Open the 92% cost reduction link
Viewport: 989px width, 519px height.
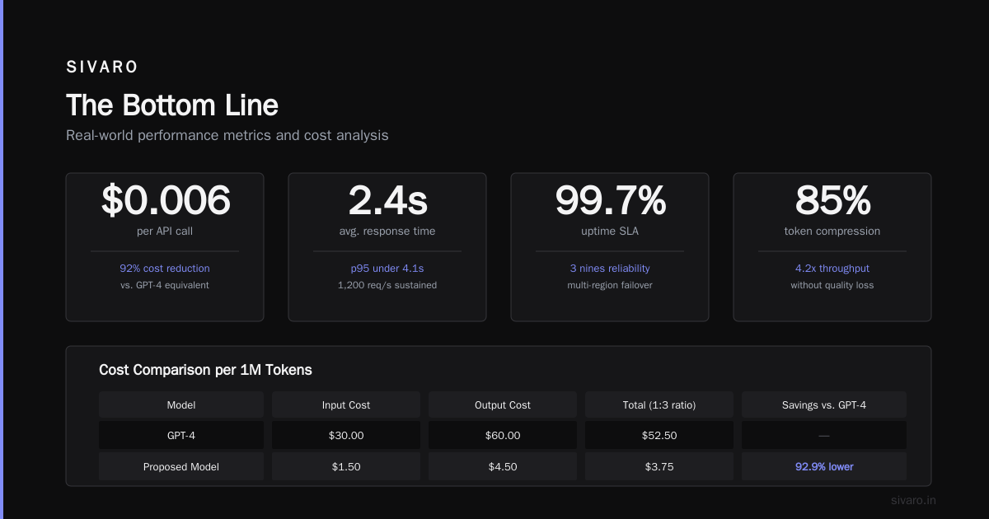(165, 269)
